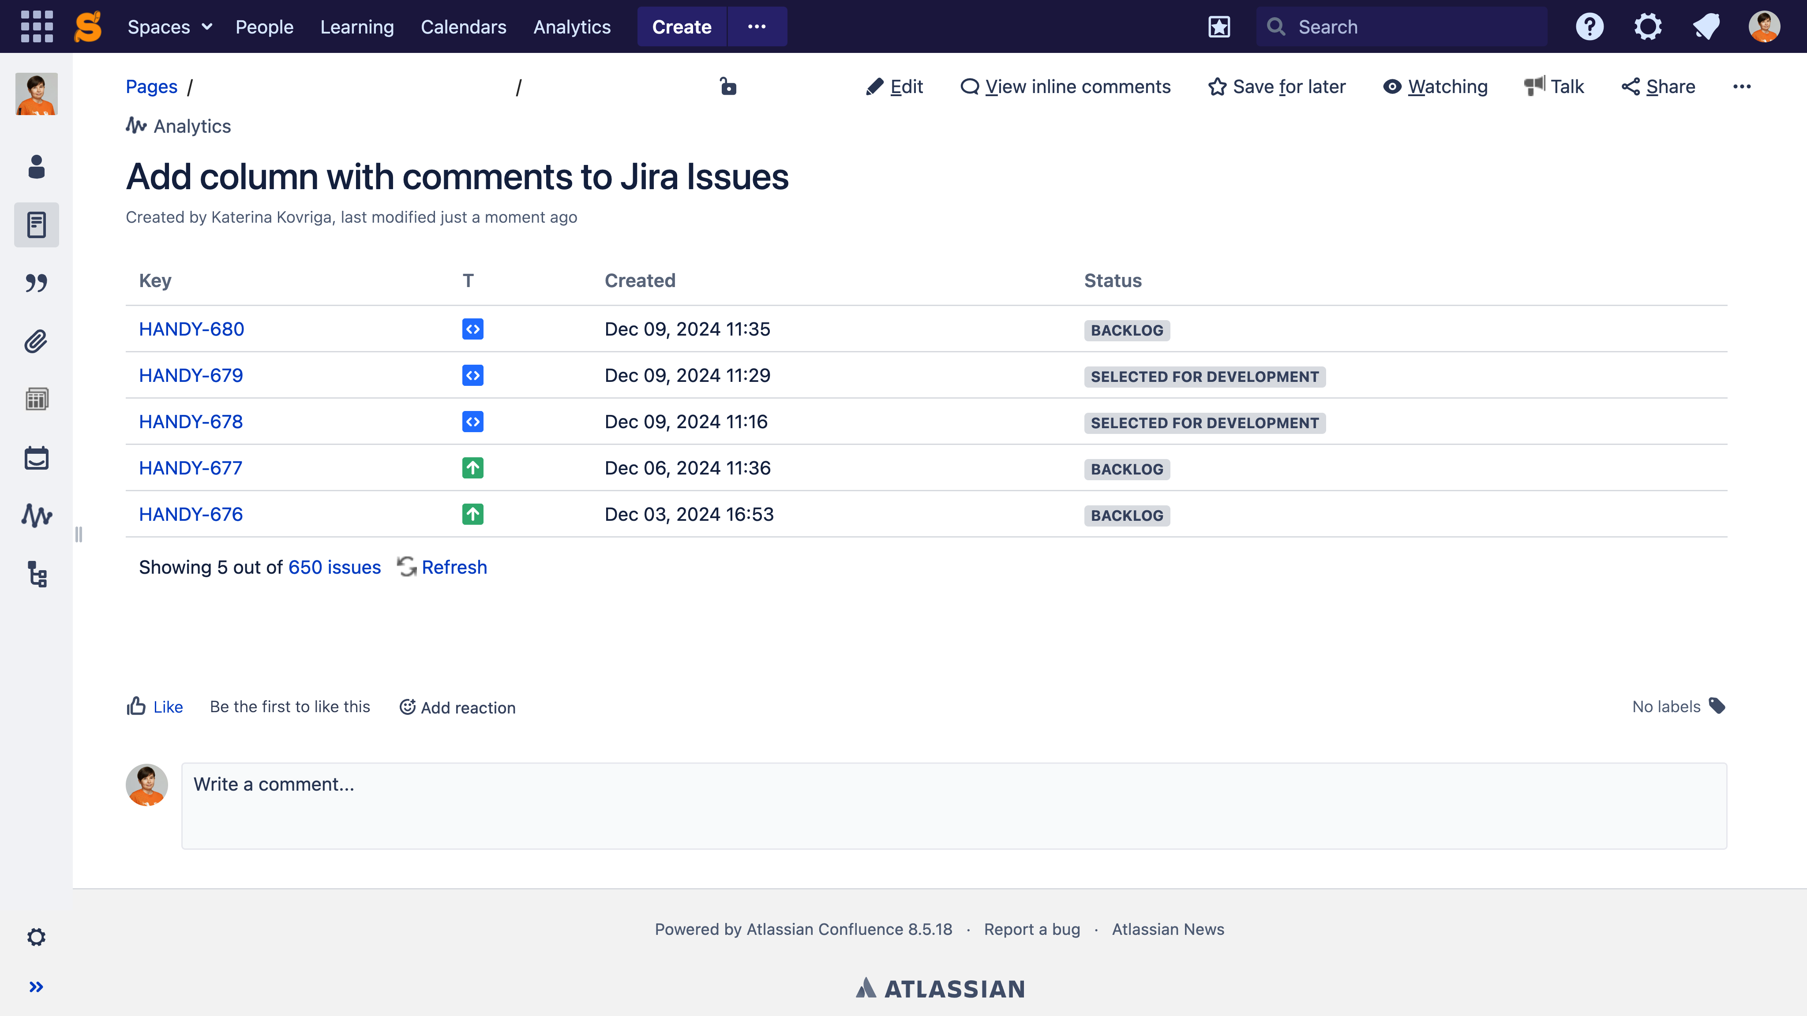Open the attachments paperclip icon in sidebar
The width and height of the screenshot is (1807, 1016).
click(37, 341)
